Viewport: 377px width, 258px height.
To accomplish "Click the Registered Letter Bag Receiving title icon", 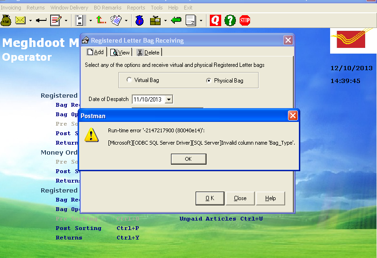I will 85,40.
